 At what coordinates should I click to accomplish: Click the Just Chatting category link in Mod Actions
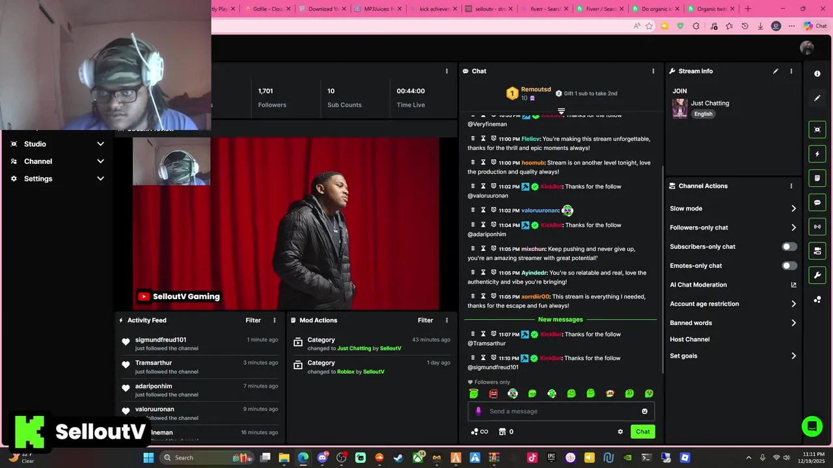pyautogui.click(x=354, y=348)
